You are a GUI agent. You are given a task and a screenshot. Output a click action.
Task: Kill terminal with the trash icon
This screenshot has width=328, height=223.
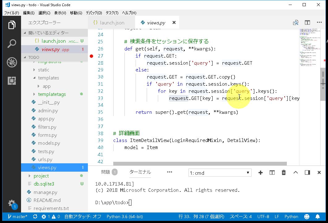pyautogui.click(x=284, y=173)
